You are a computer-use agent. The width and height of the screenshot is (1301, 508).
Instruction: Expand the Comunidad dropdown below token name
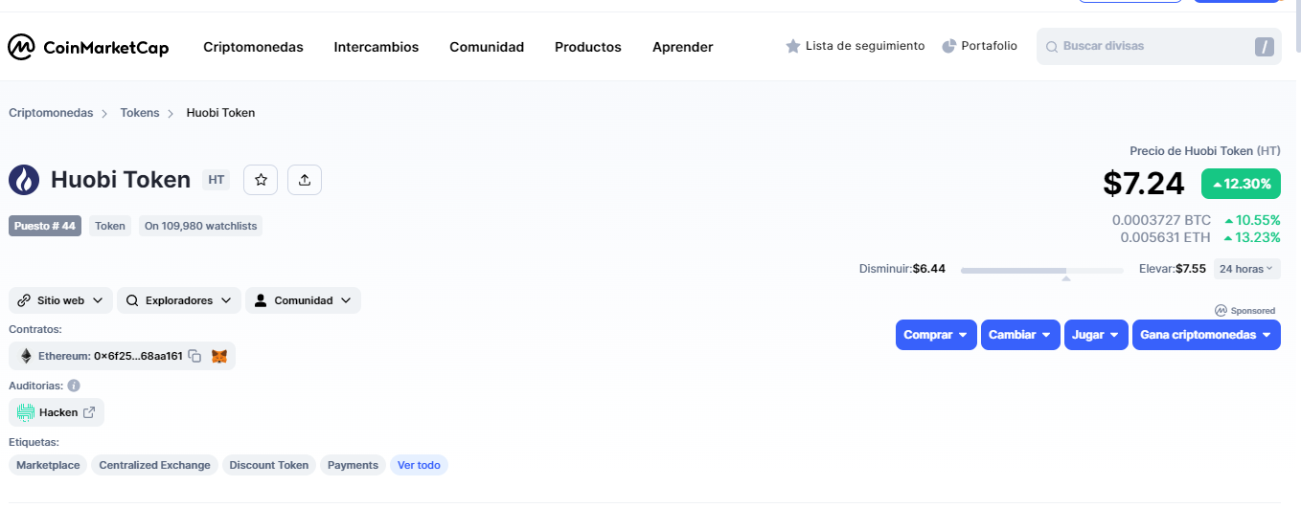(x=303, y=300)
